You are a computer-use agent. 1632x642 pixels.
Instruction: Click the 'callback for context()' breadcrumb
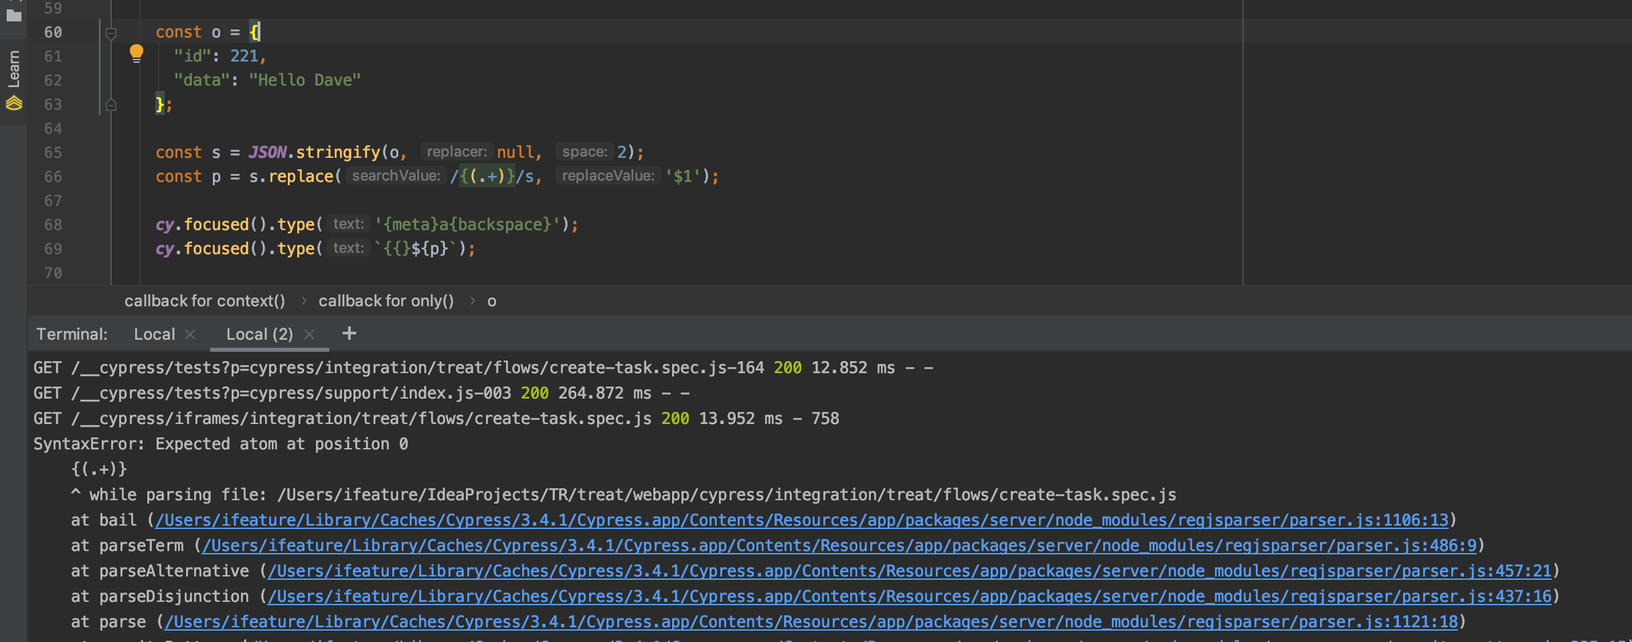coord(205,301)
